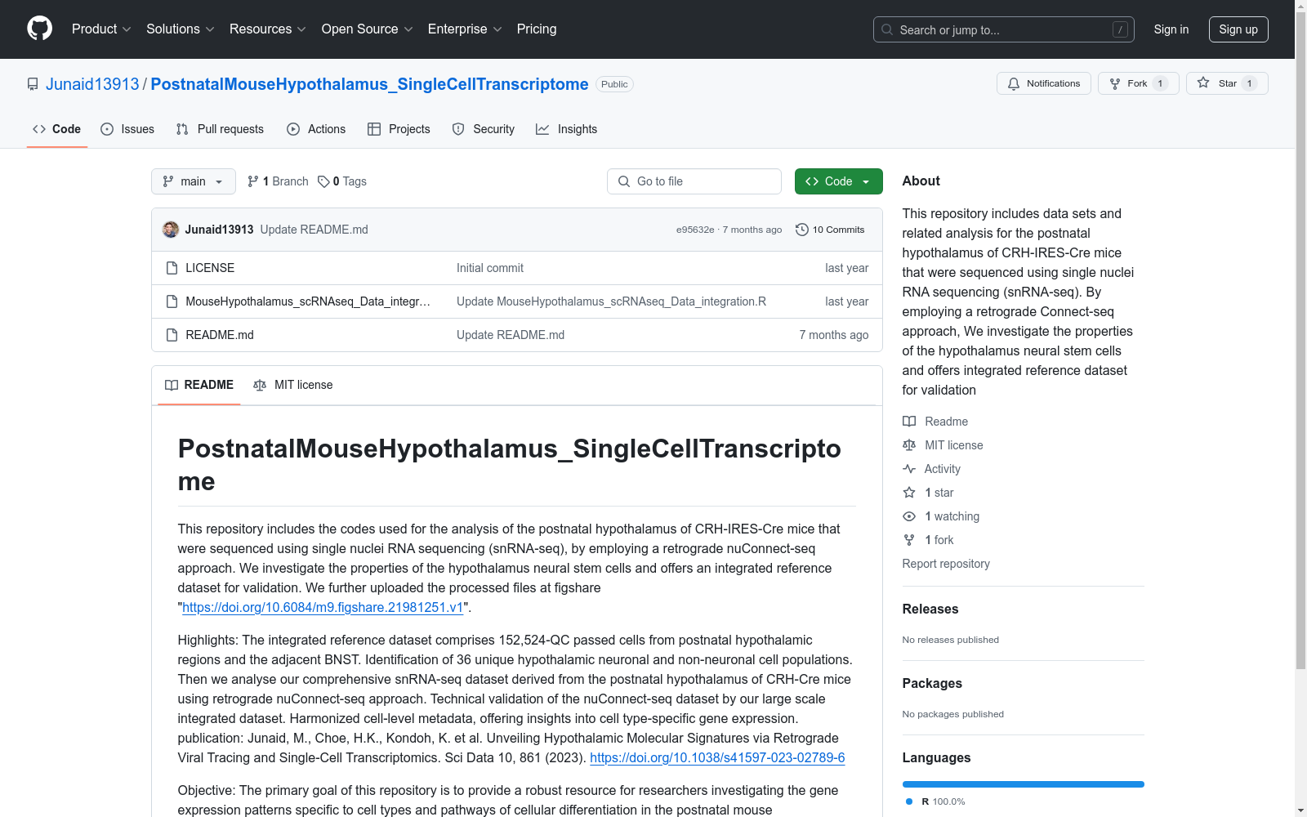The height and width of the screenshot is (817, 1307).
Task: Click the Projects tab table icon
Action: point(374,129)
